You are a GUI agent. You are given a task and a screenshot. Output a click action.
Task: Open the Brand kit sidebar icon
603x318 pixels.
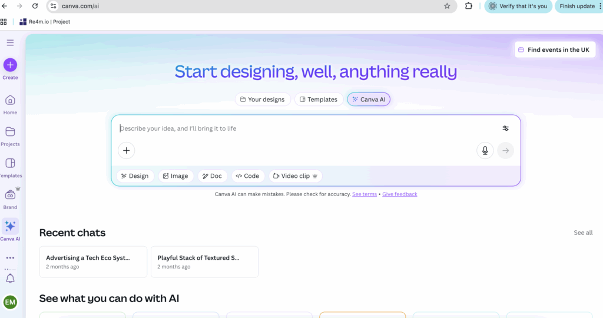pos(10,195)
